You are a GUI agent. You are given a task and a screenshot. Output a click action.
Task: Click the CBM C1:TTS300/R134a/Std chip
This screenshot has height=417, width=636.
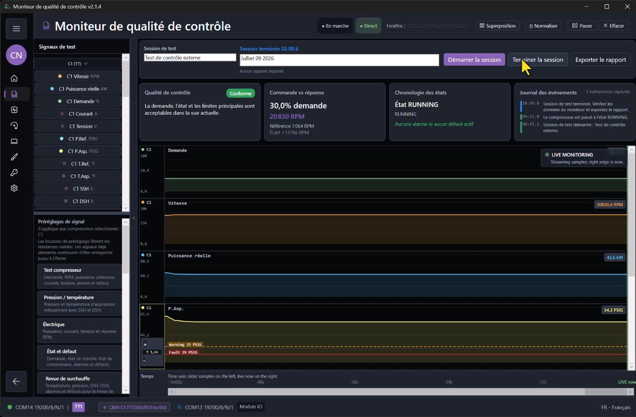click(134, 407)
